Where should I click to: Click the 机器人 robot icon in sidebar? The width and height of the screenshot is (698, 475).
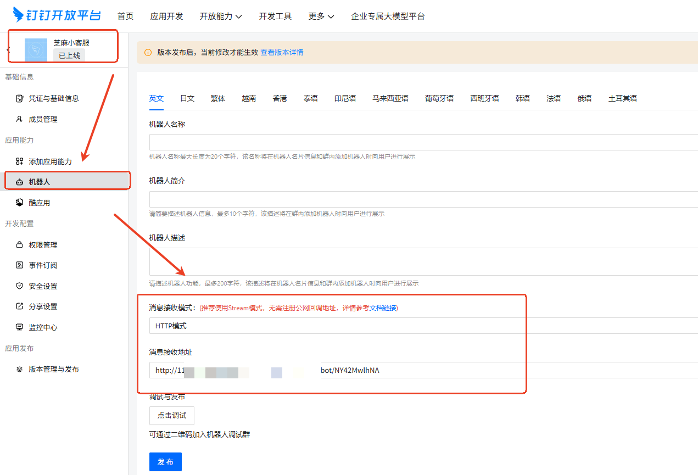[20, 182]
